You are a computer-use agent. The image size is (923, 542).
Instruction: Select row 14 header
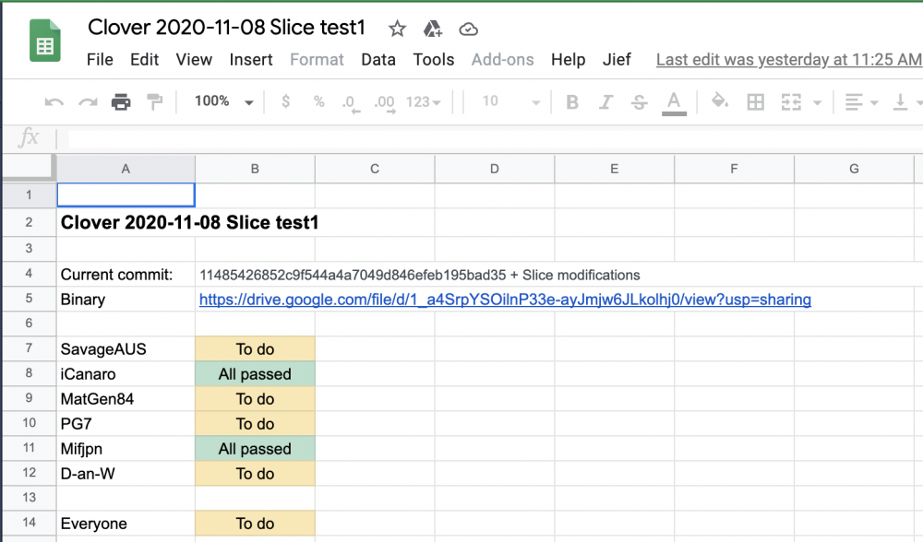[29, 523]
